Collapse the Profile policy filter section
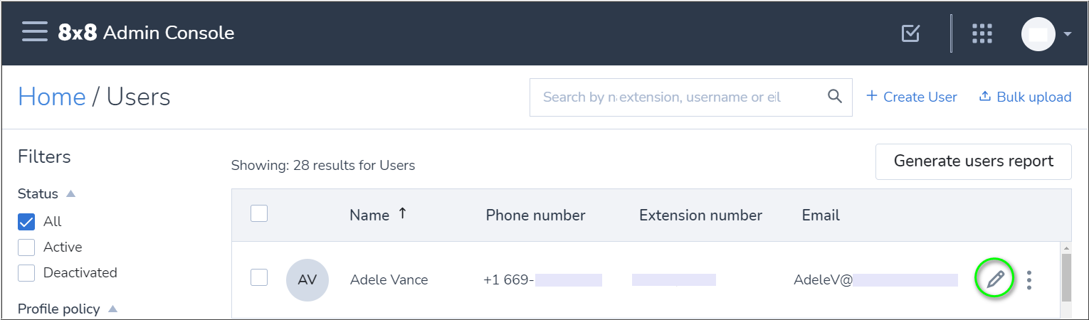This screenshot has width=1089, height=320. [112, 309]
